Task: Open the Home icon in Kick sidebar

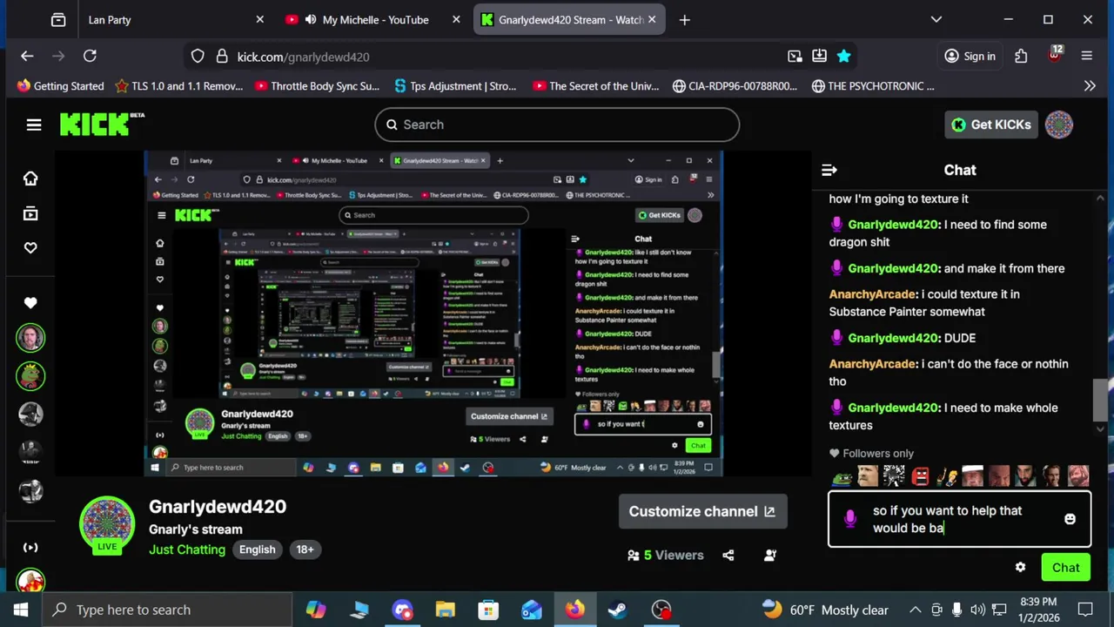Action: 30,179
